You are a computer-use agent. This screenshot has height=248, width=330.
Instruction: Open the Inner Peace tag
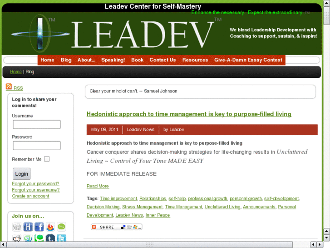click(158, 215)
